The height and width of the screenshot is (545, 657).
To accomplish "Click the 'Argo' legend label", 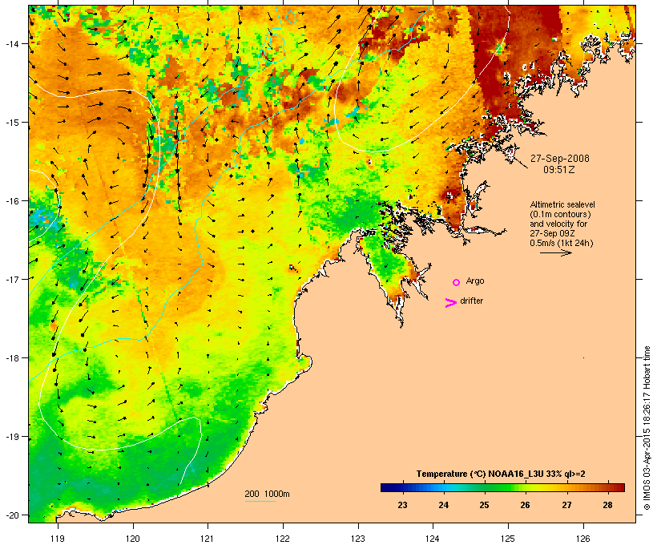I will (x=475, y=281).
